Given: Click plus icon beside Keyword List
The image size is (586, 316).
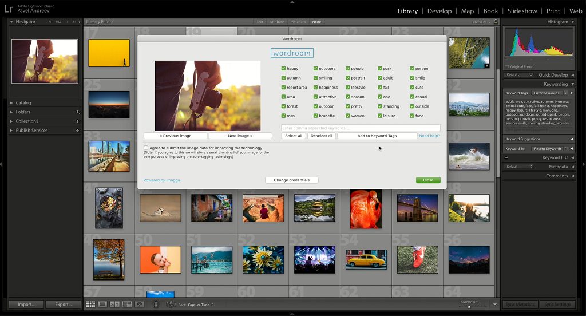Looking at the screenshot, I should (x=506, y=157).
